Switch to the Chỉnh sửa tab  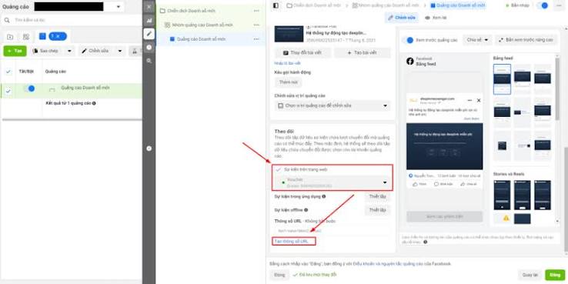[401, 18]
